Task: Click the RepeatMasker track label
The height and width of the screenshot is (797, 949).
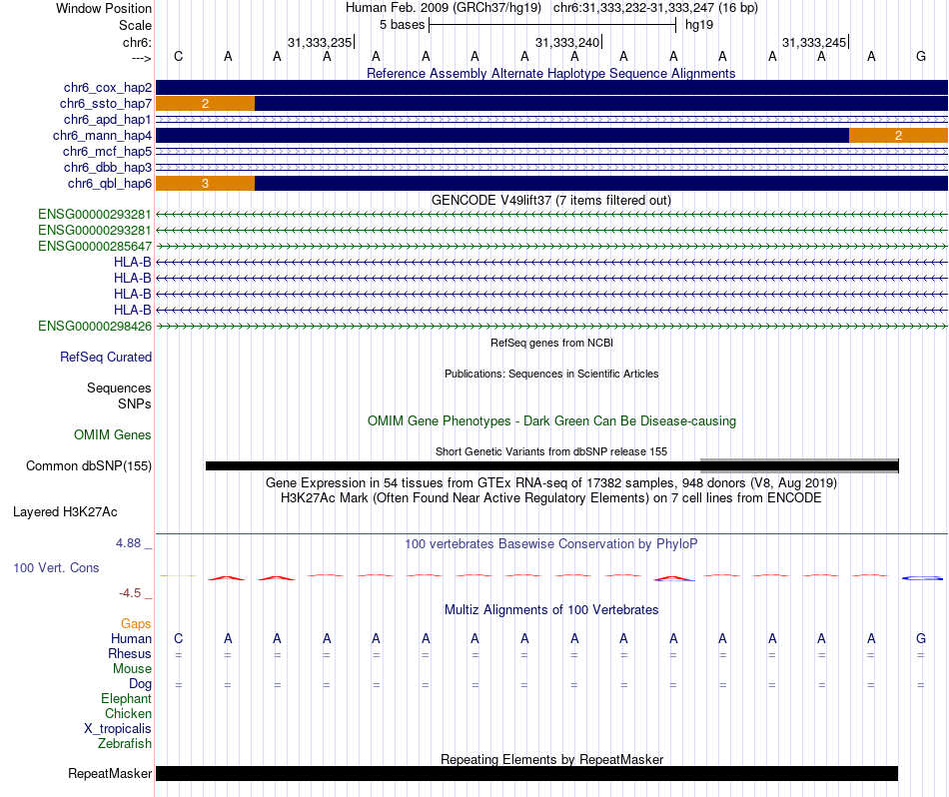Action: pyautogui.click(x=110, y=773)
